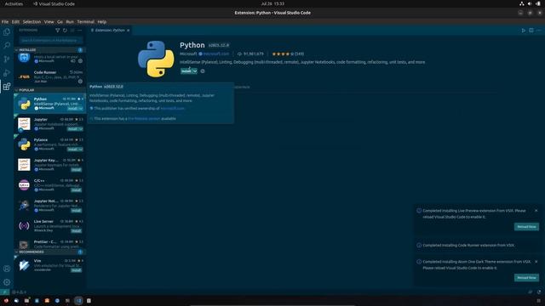
Task: Open the Terminal menu
Action: coord(85,22)
